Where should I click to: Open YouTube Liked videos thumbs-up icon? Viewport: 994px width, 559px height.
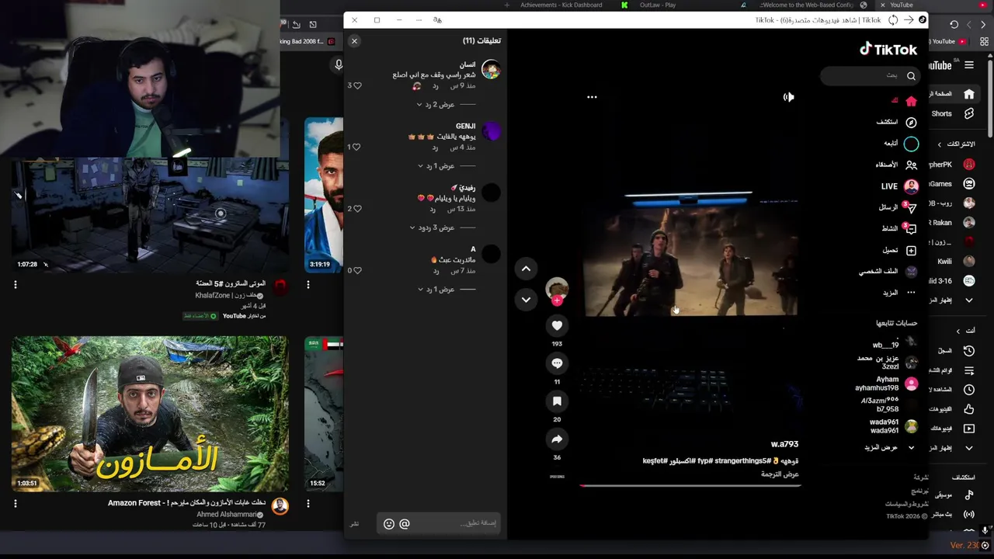(x=969, y=409)
